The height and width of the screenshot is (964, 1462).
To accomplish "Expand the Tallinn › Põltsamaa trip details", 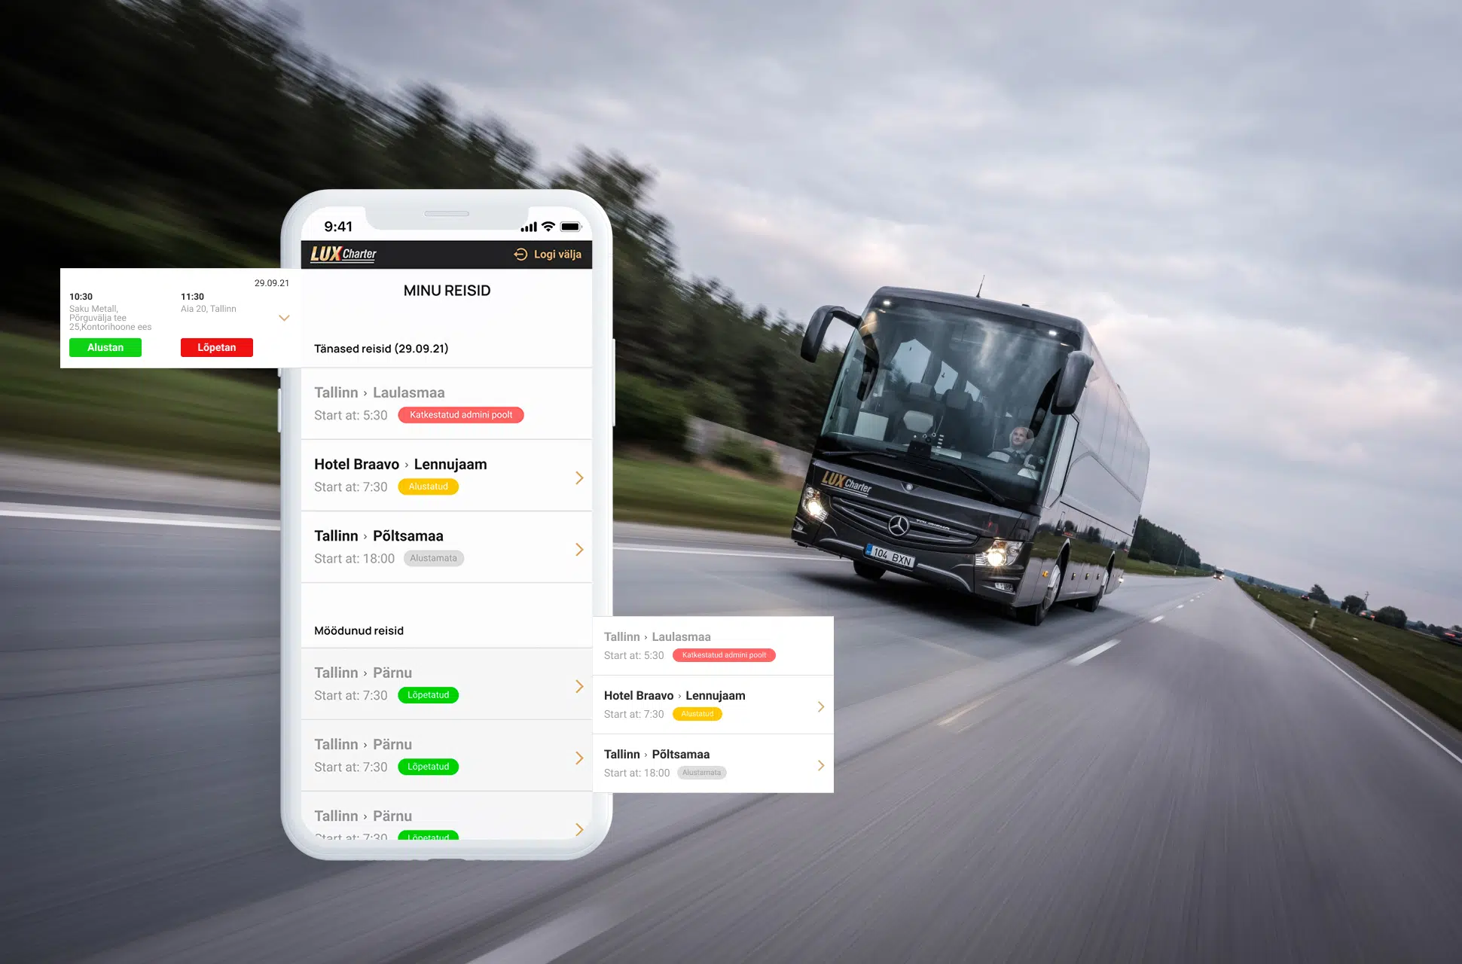I will [580, 549].
